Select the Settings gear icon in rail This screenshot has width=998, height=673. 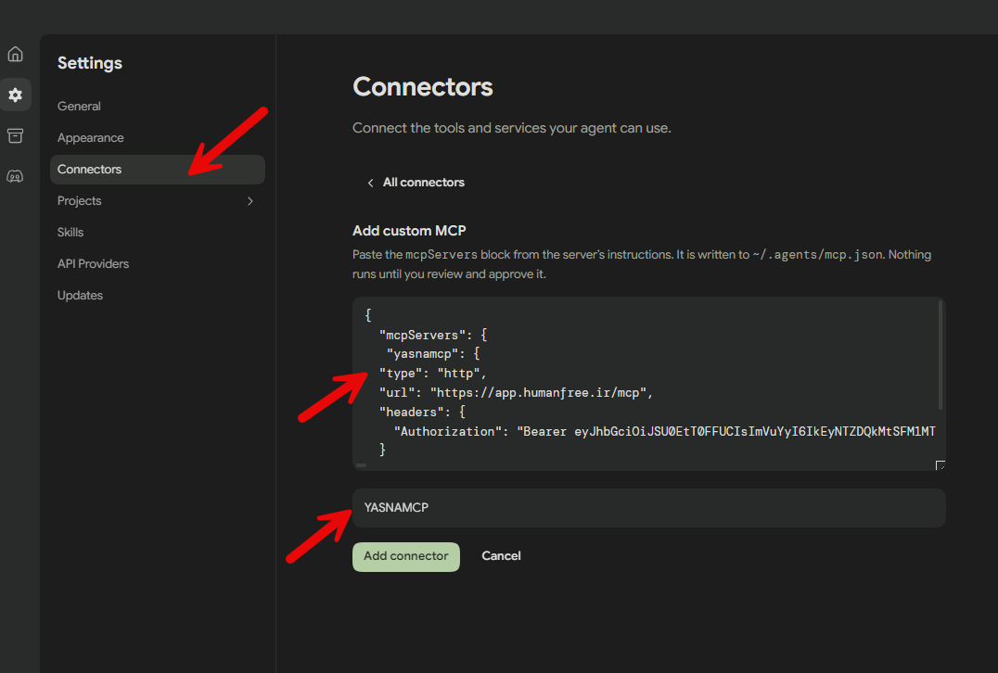15,95
